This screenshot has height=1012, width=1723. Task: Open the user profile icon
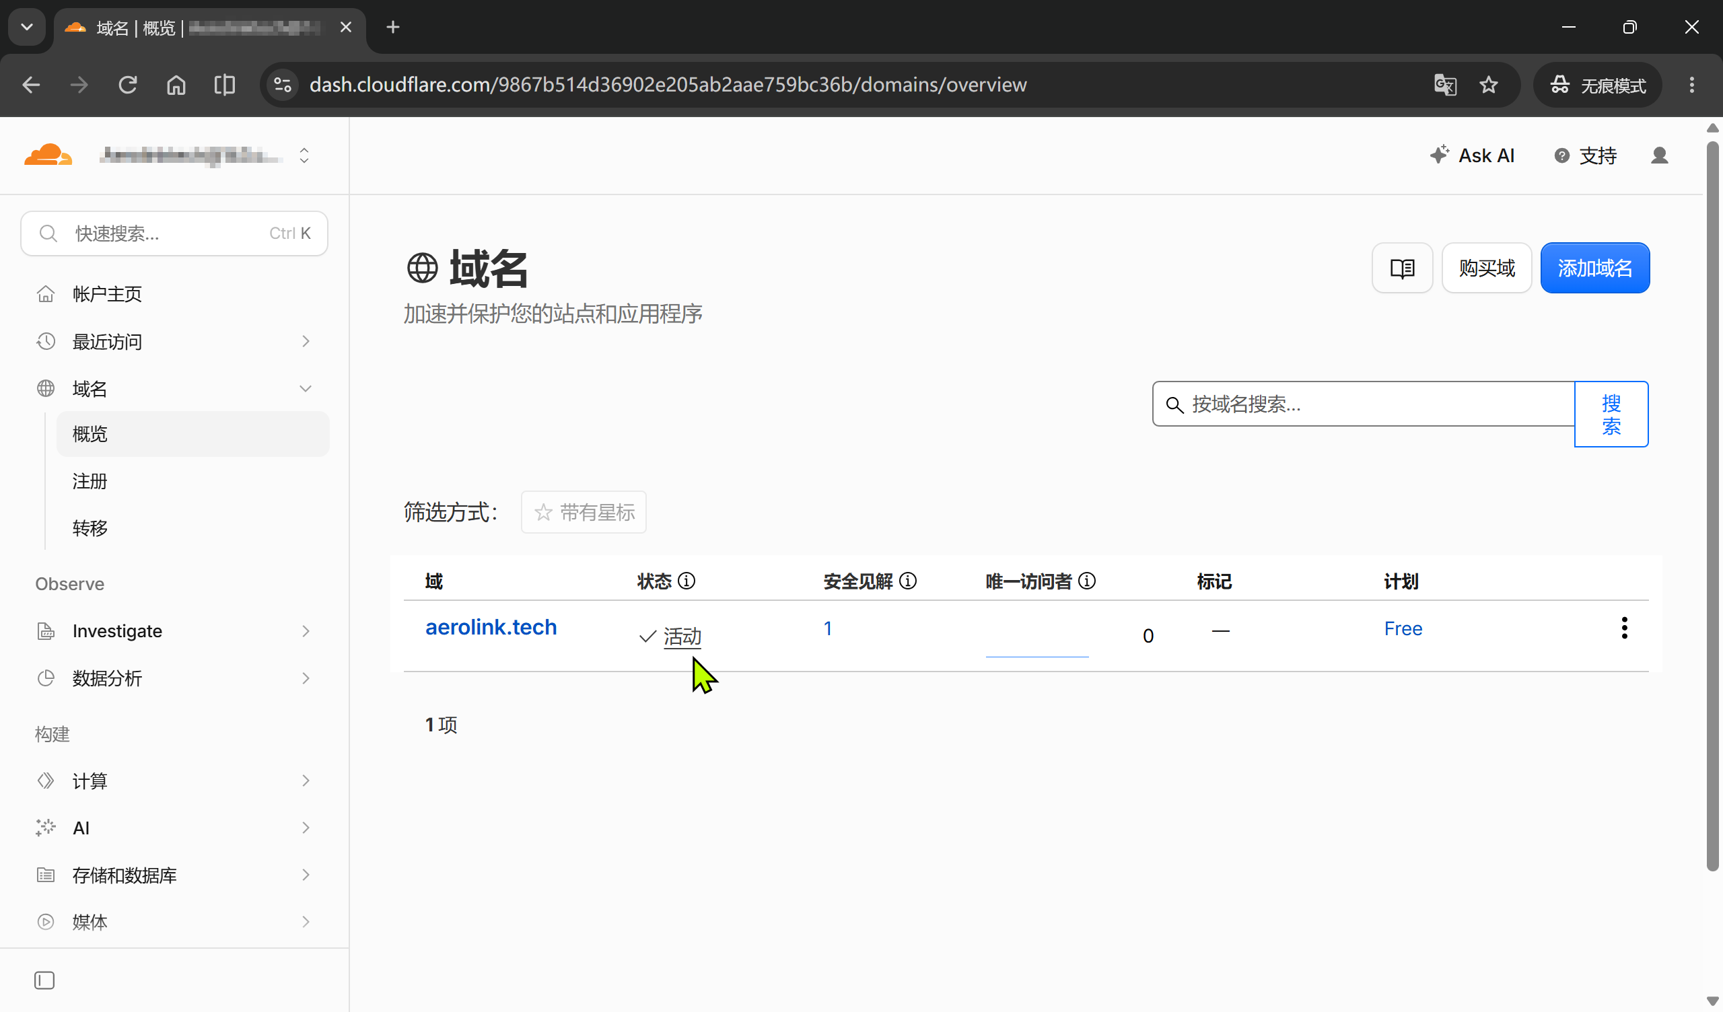[x=1660, y=156]
